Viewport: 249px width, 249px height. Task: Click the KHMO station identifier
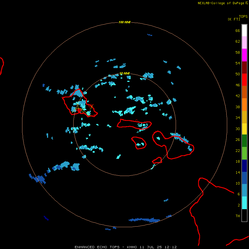coord(132,247)
